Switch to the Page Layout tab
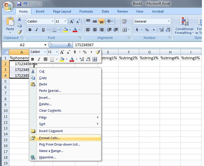Image resolution: width=204 pixels, height=166 pixels. (62, 12)
